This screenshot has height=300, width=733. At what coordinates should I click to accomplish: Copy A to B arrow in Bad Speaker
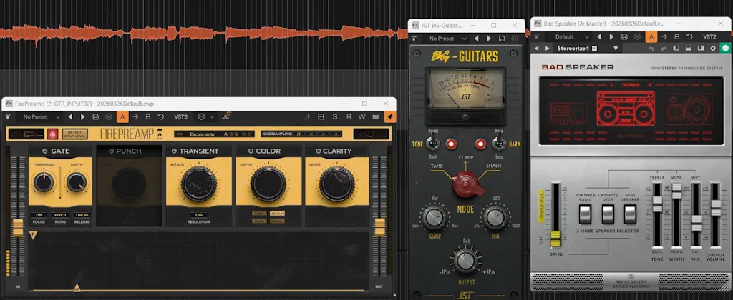point(663,36)
